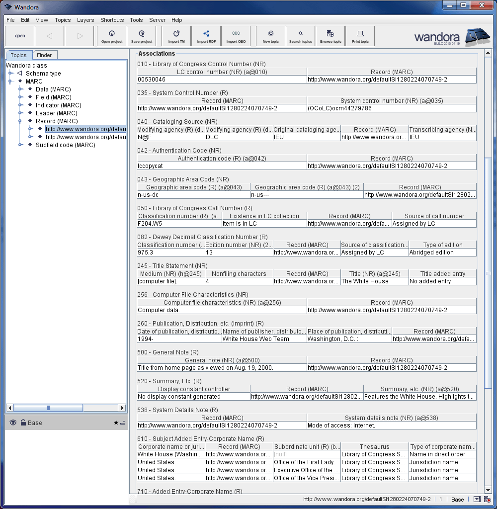
Task: Create a topic with the New topic icon
Action: pyautogui.click(x=270, y=36)
